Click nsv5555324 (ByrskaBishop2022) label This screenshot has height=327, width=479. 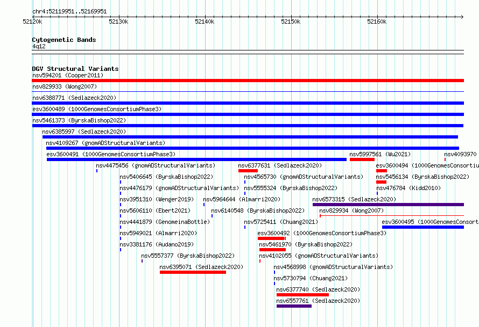tap(291, 188)
